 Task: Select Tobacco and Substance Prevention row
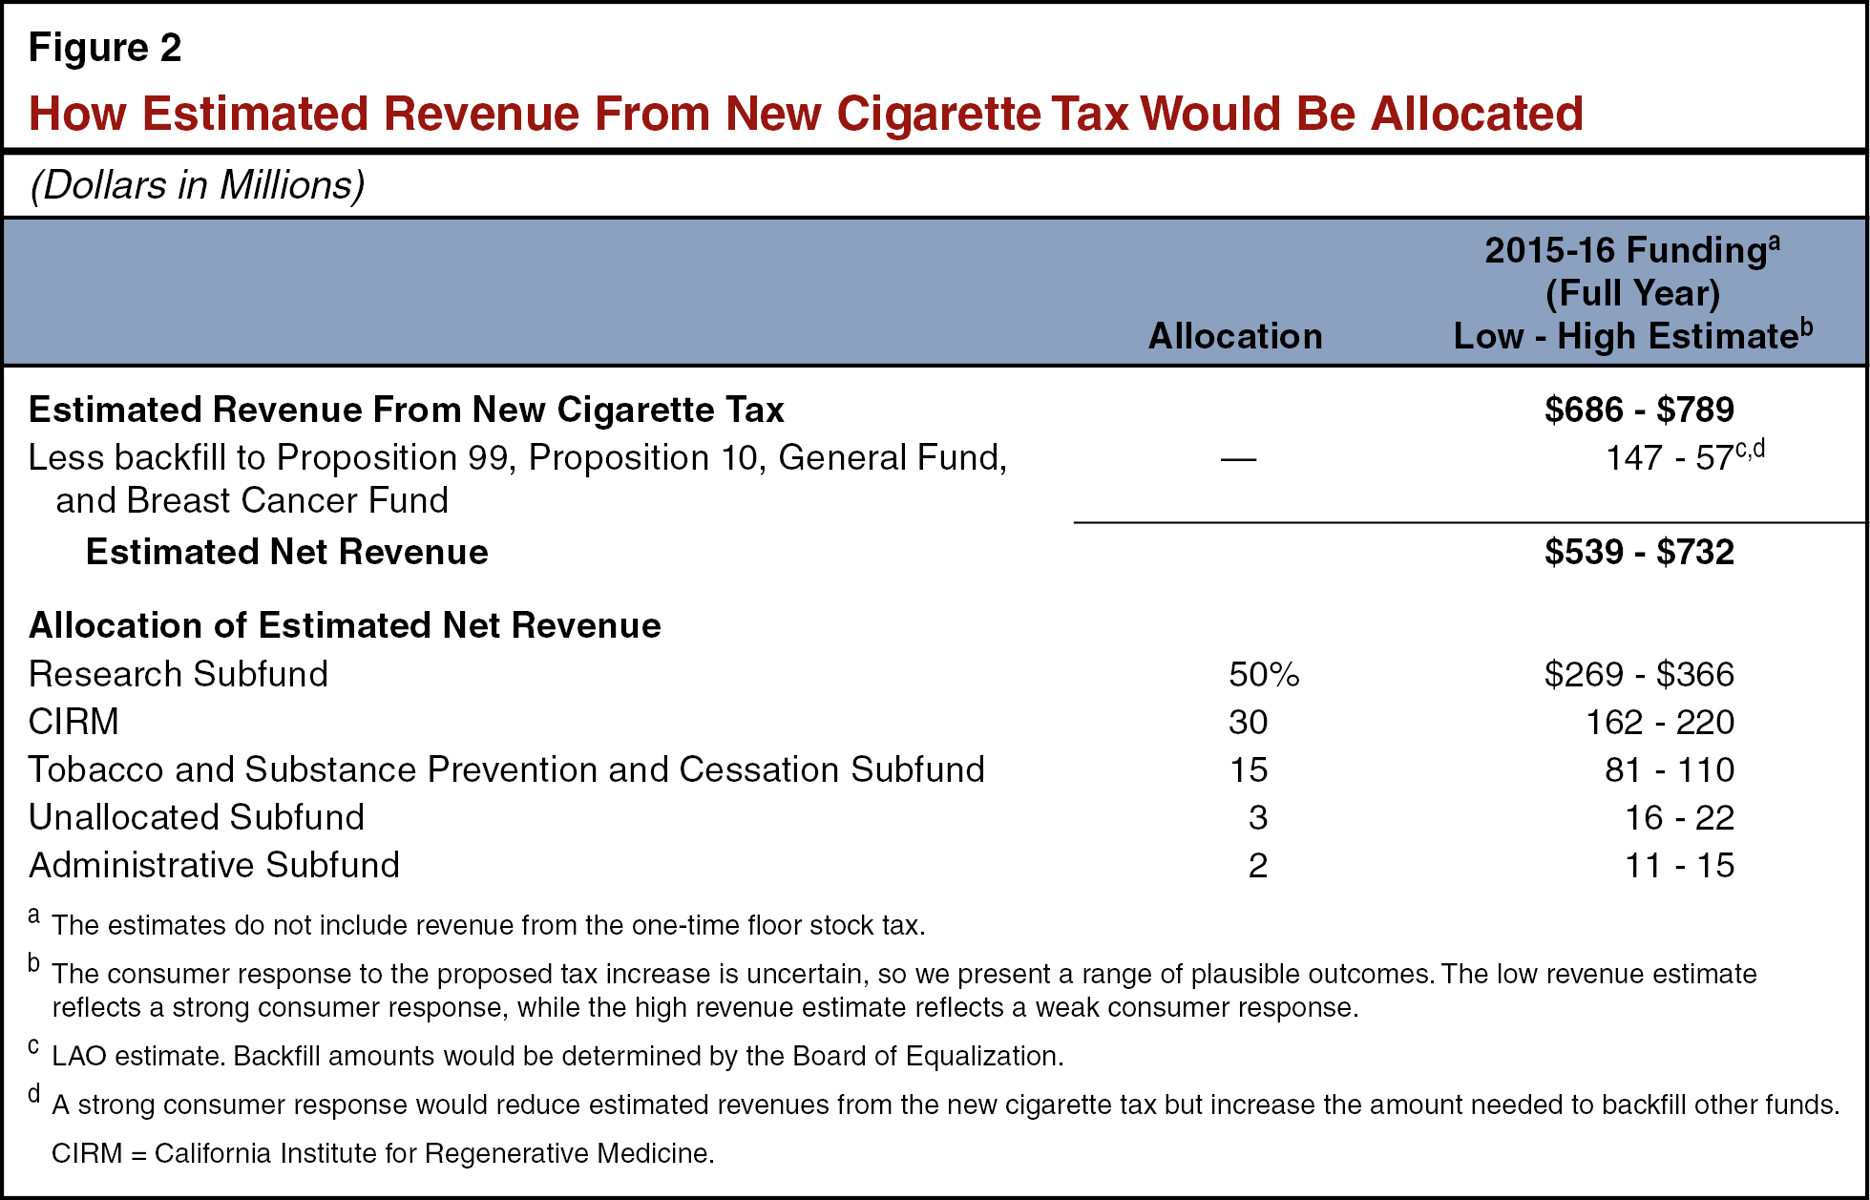click(506, 769)
